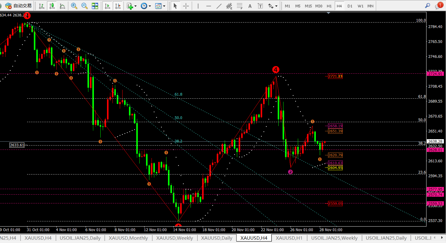
Task: Toggle the 自动交易 auto-trading button
Action: click(18, 6)
